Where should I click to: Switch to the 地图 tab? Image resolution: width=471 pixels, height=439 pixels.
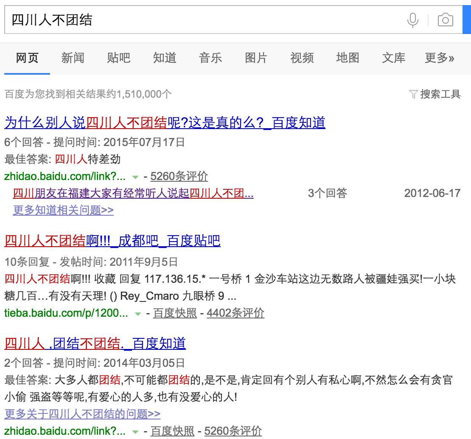[348, 58]
